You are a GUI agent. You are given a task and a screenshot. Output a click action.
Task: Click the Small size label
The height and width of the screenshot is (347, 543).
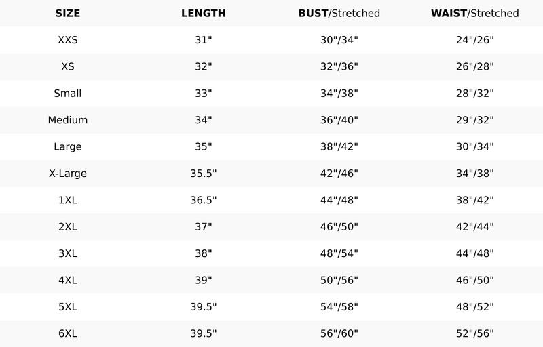(68, 94)
